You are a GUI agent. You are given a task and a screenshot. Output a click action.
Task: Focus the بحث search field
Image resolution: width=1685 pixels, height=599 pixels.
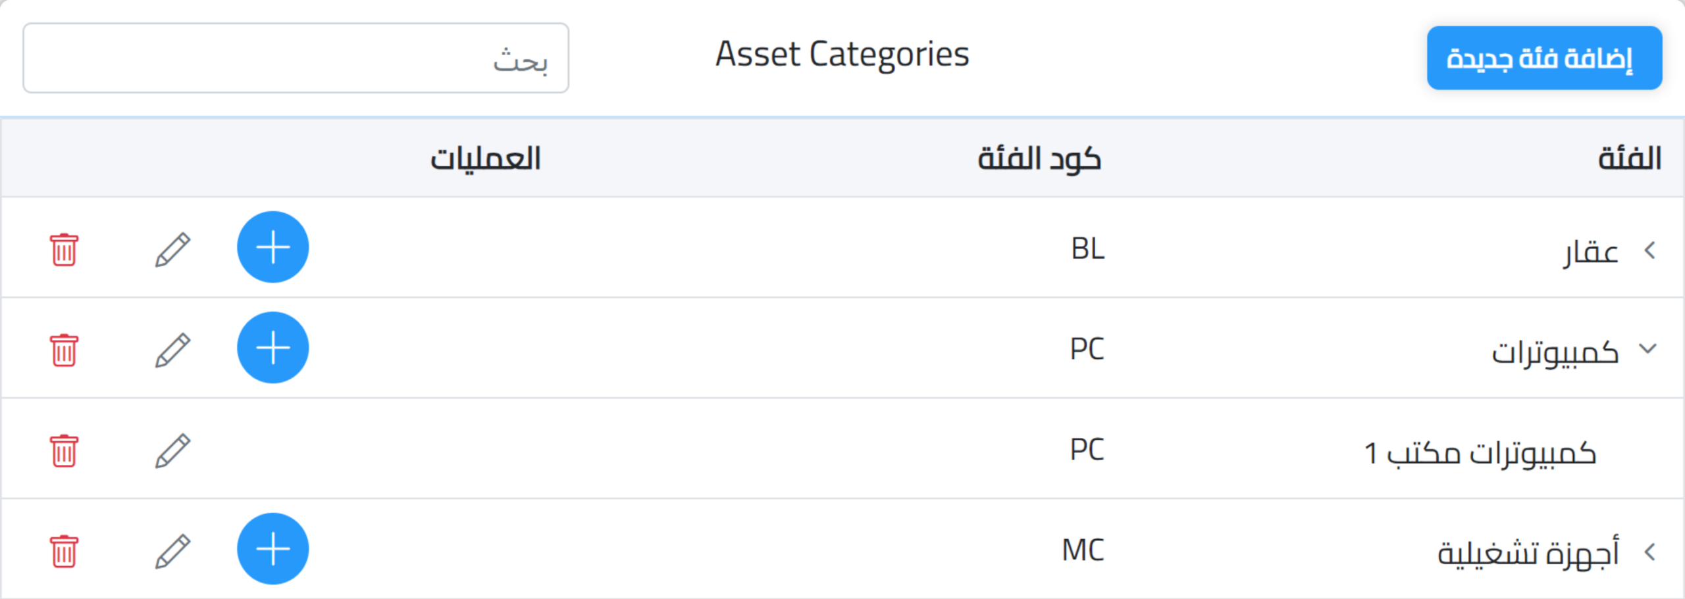296,59
